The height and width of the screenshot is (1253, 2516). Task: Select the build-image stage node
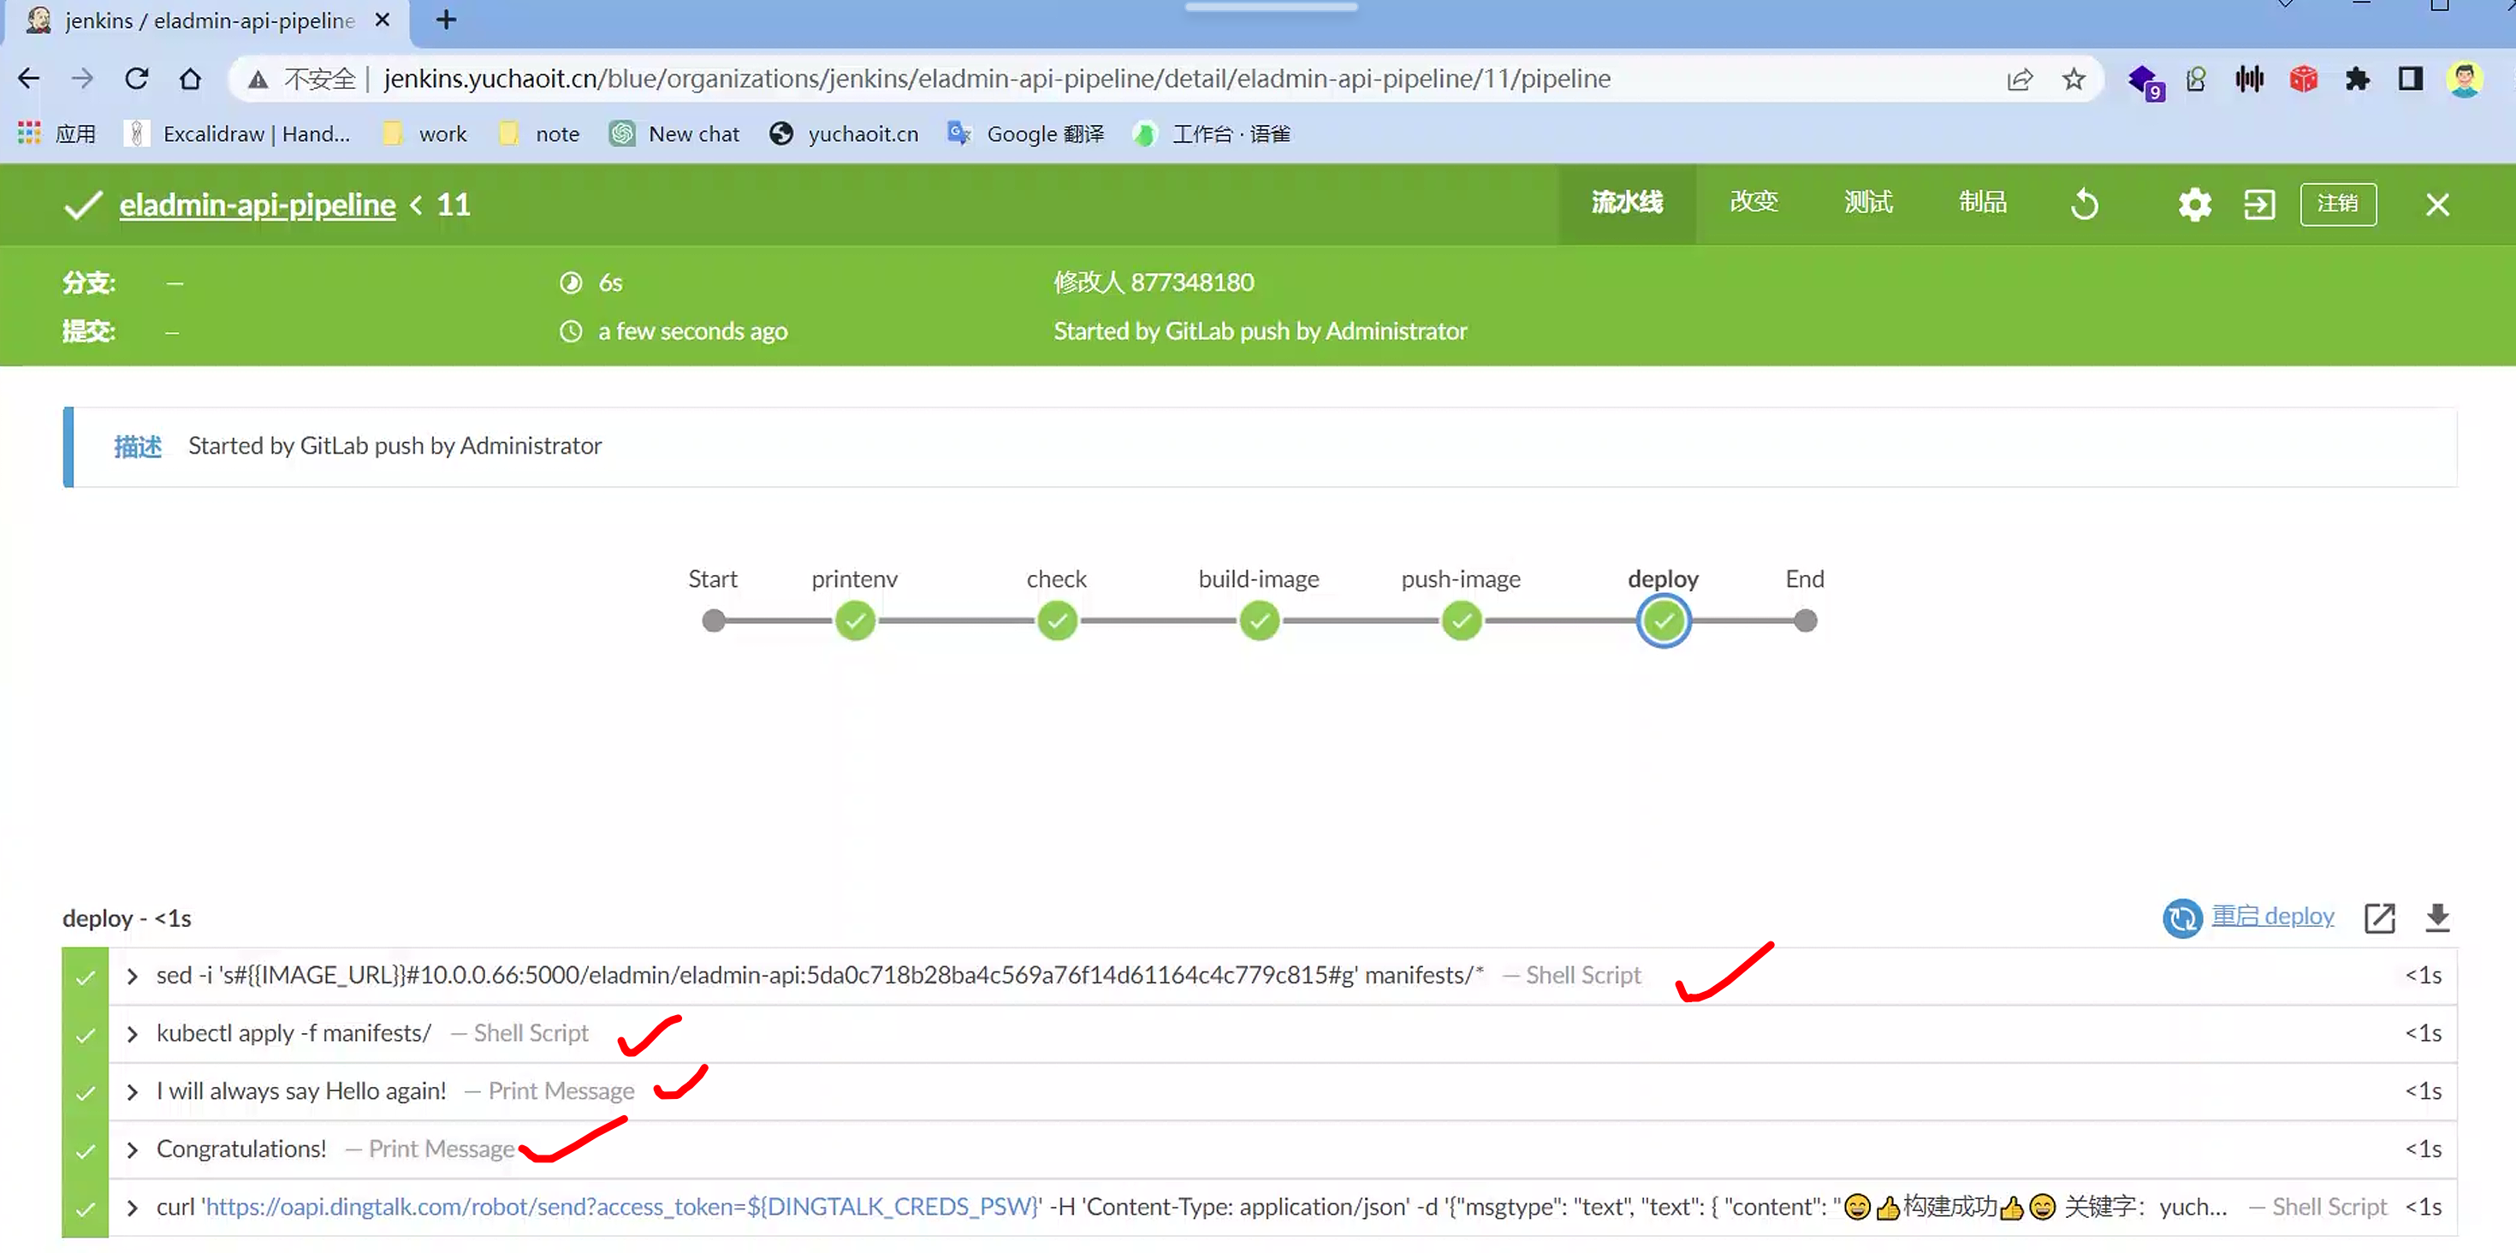click(x=1259, y=621)
